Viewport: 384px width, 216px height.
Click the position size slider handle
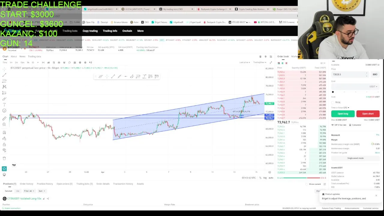pyautogui.click(x=333, y=92)
